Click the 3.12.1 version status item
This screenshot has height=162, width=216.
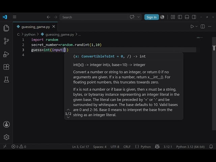click(x=168, y=147)
